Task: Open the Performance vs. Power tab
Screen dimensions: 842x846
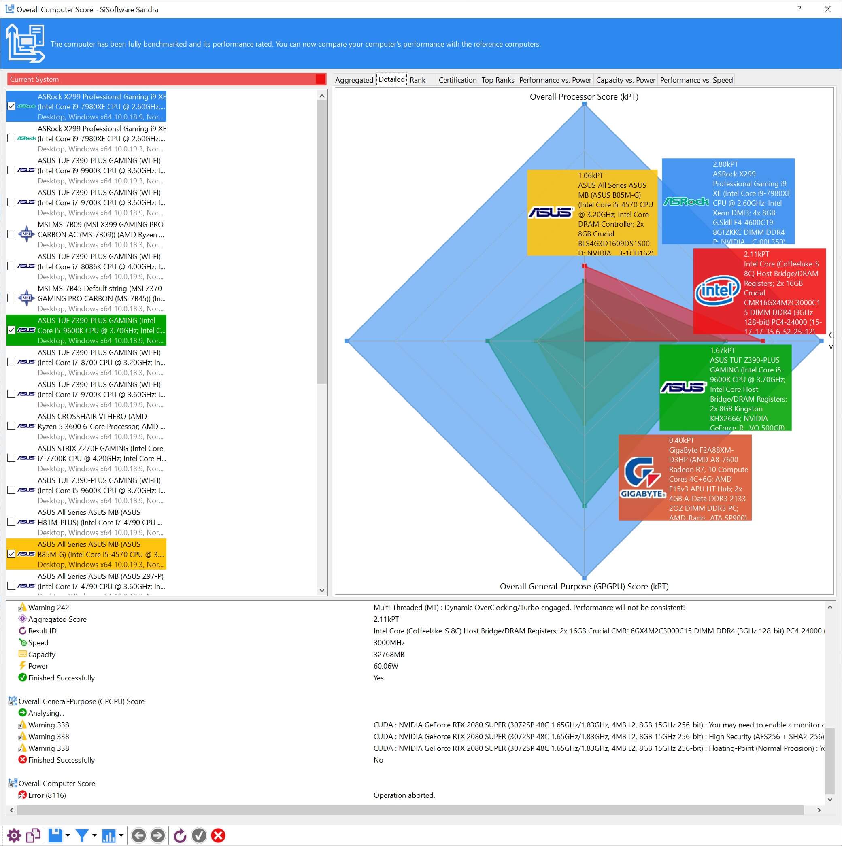Action: (555, 80)
